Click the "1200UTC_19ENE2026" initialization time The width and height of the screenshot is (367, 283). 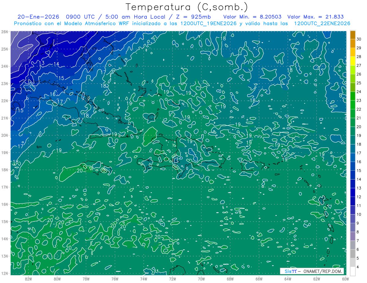(x=208, y=24)
